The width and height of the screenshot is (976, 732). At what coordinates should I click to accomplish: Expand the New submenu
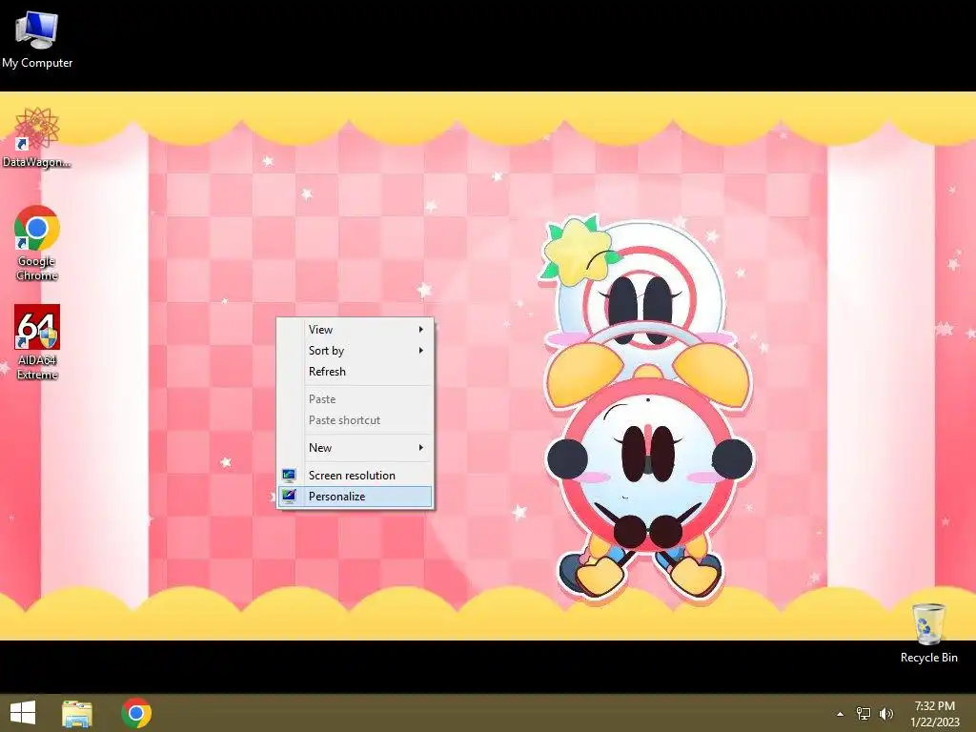(x=355, y=448)
